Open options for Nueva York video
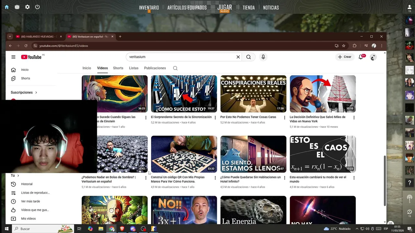415x233 pixels. point(354,117)
